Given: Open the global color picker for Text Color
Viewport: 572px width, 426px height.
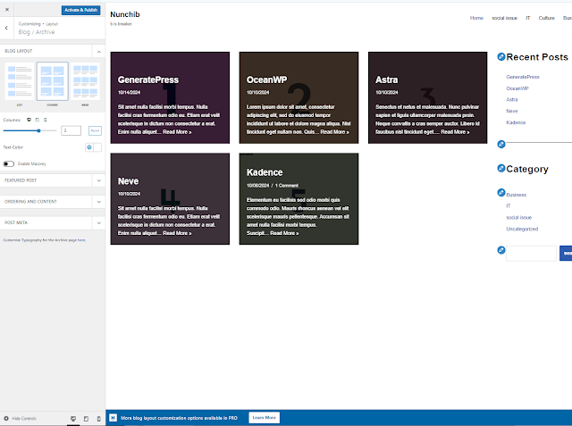Looking at the screenshot, I should pyautogui.click(x=89, y=147).
